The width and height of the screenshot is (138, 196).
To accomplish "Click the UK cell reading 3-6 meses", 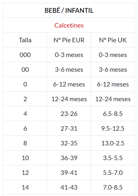I will [113, 69].
